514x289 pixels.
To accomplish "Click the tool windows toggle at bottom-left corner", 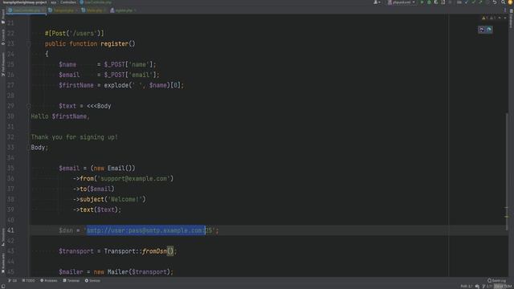I will click(x=3, y=286).
